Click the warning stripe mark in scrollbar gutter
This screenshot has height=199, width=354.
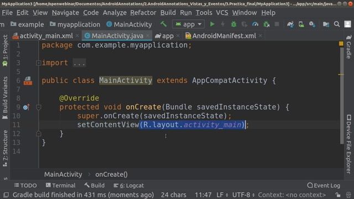click(341, 74)
